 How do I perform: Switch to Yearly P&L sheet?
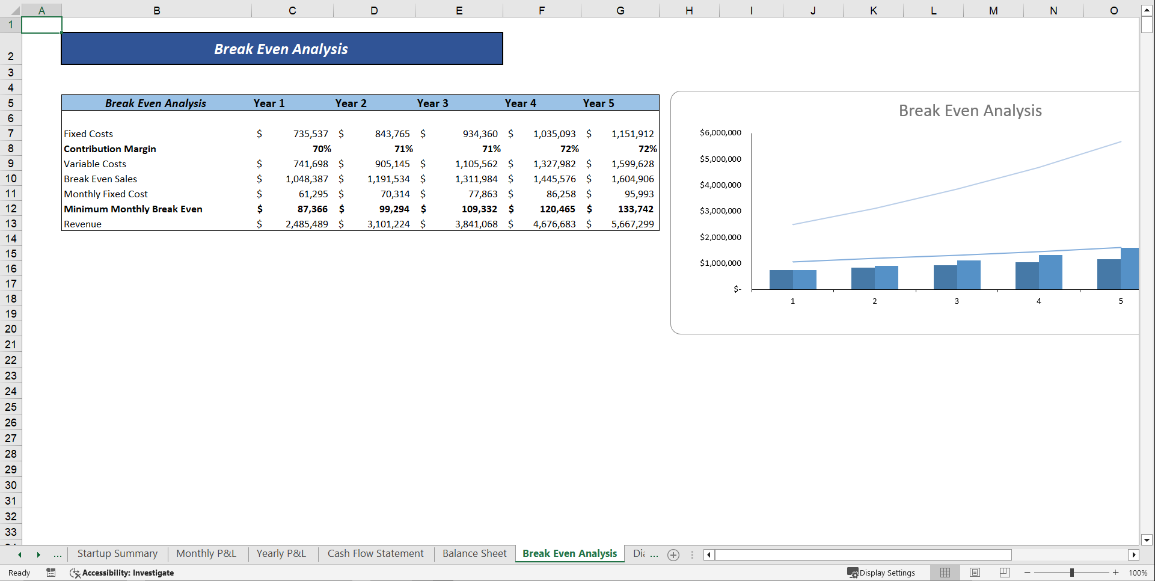coord(281,553)
